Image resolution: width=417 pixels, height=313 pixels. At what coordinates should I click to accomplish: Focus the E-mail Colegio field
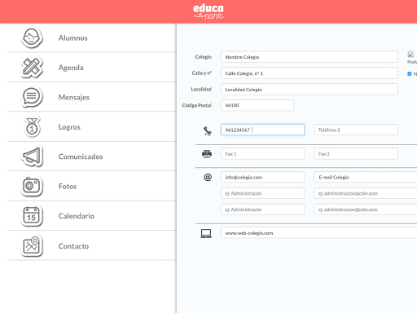tap(366, 177)
